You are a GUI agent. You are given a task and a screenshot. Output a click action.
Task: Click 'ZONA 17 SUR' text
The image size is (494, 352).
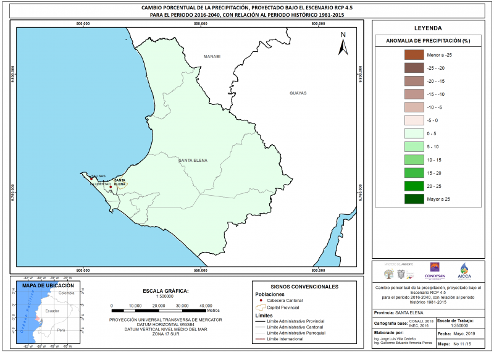[165, 334]
